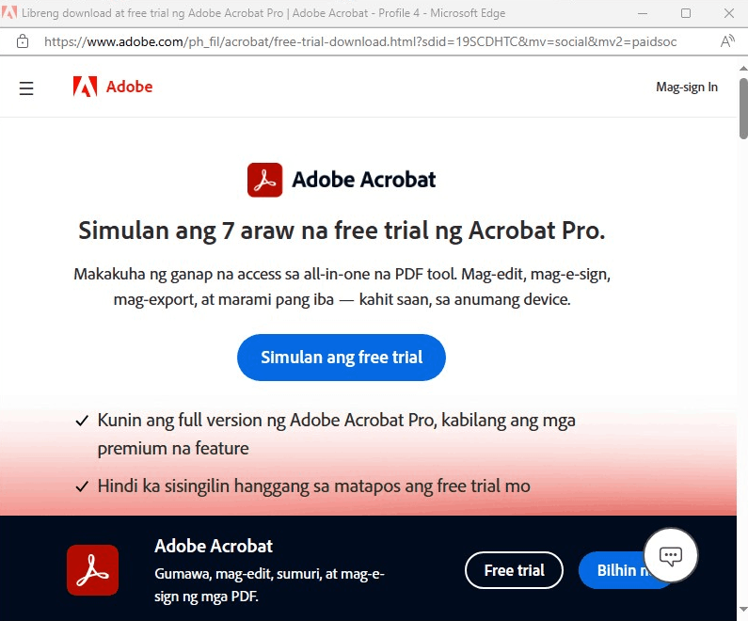Click the scroll down arrow at the bottom

pyautogui.click(x=743, y=609)
